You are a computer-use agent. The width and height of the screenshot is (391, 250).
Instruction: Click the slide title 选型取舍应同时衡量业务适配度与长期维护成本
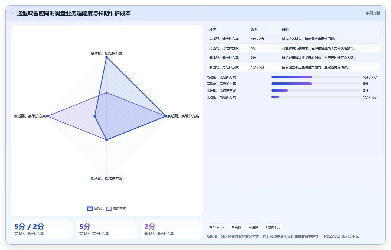pyautogui.click(x=74, y=14)
